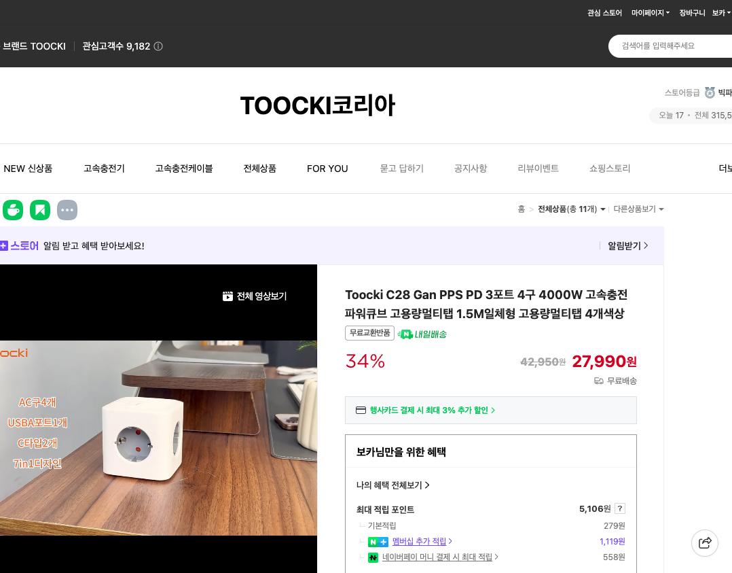The width and height of the screenshot is (732, 573).
Task: Click the Naver Pay icon next to 네이버페이 머니
Action: [373, 557]
